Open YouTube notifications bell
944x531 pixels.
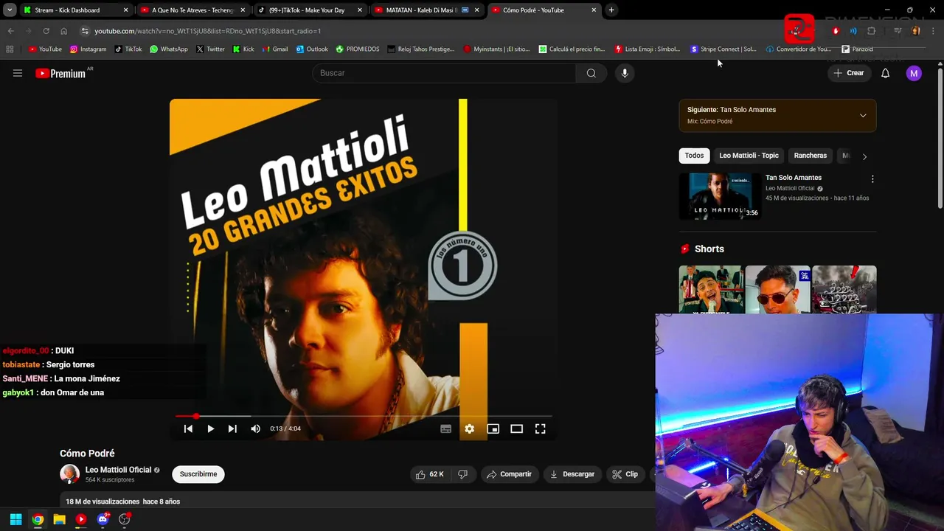(885, 73)
